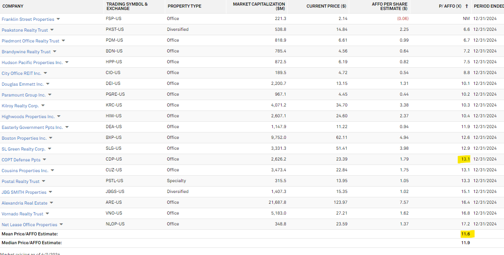Click the arrow beside COPT Defense Ppts
Screen dimensions: 504x255
click(x=44, y=160)
